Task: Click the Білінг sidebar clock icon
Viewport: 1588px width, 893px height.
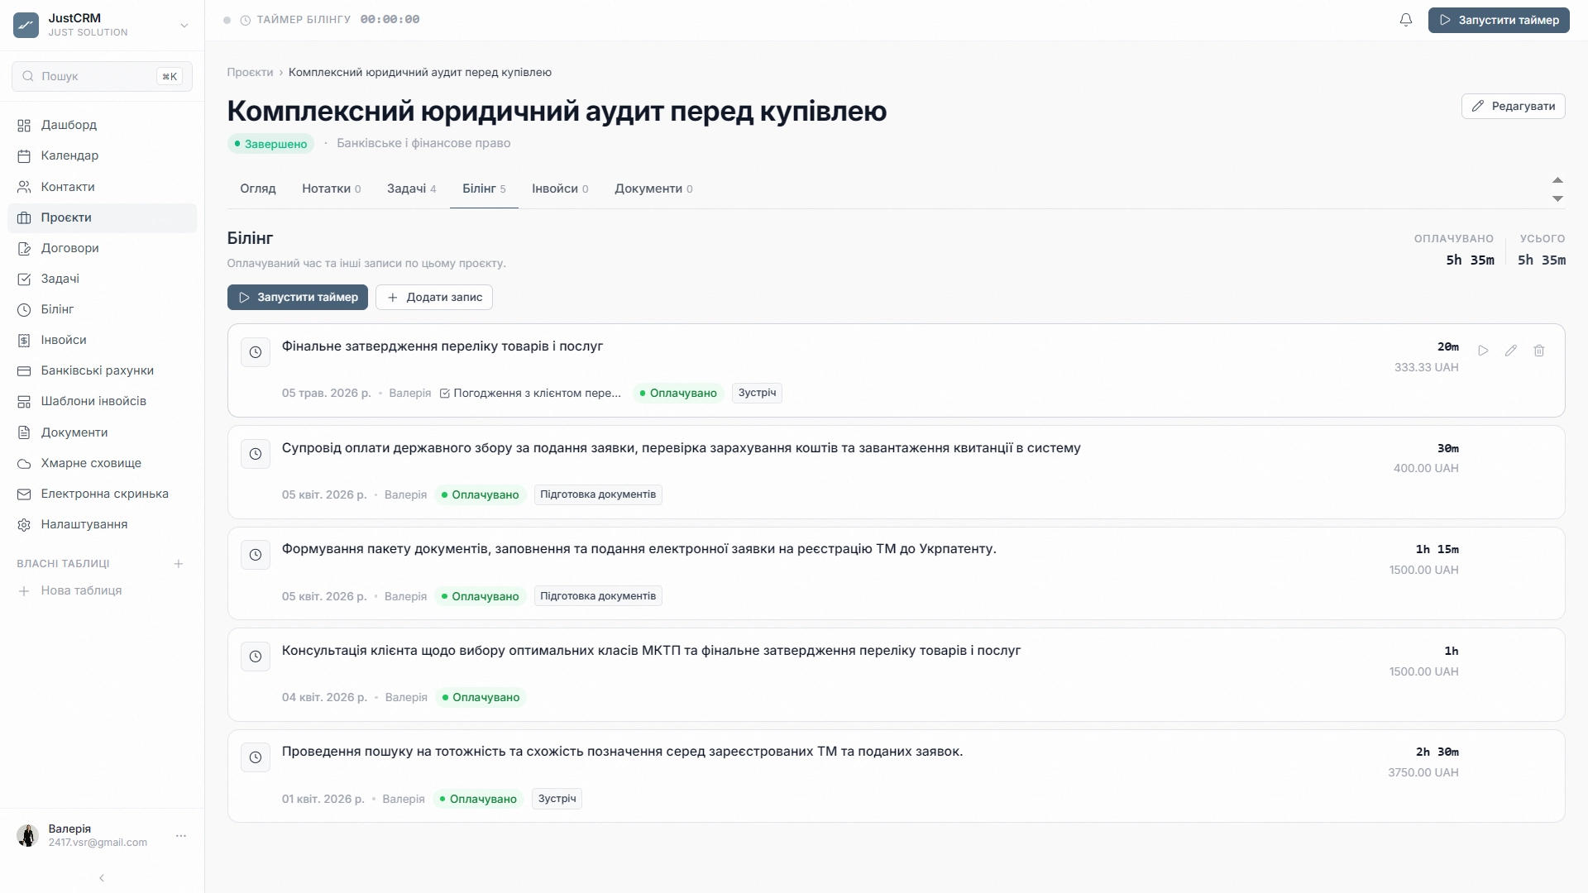Action: [24, 309]
